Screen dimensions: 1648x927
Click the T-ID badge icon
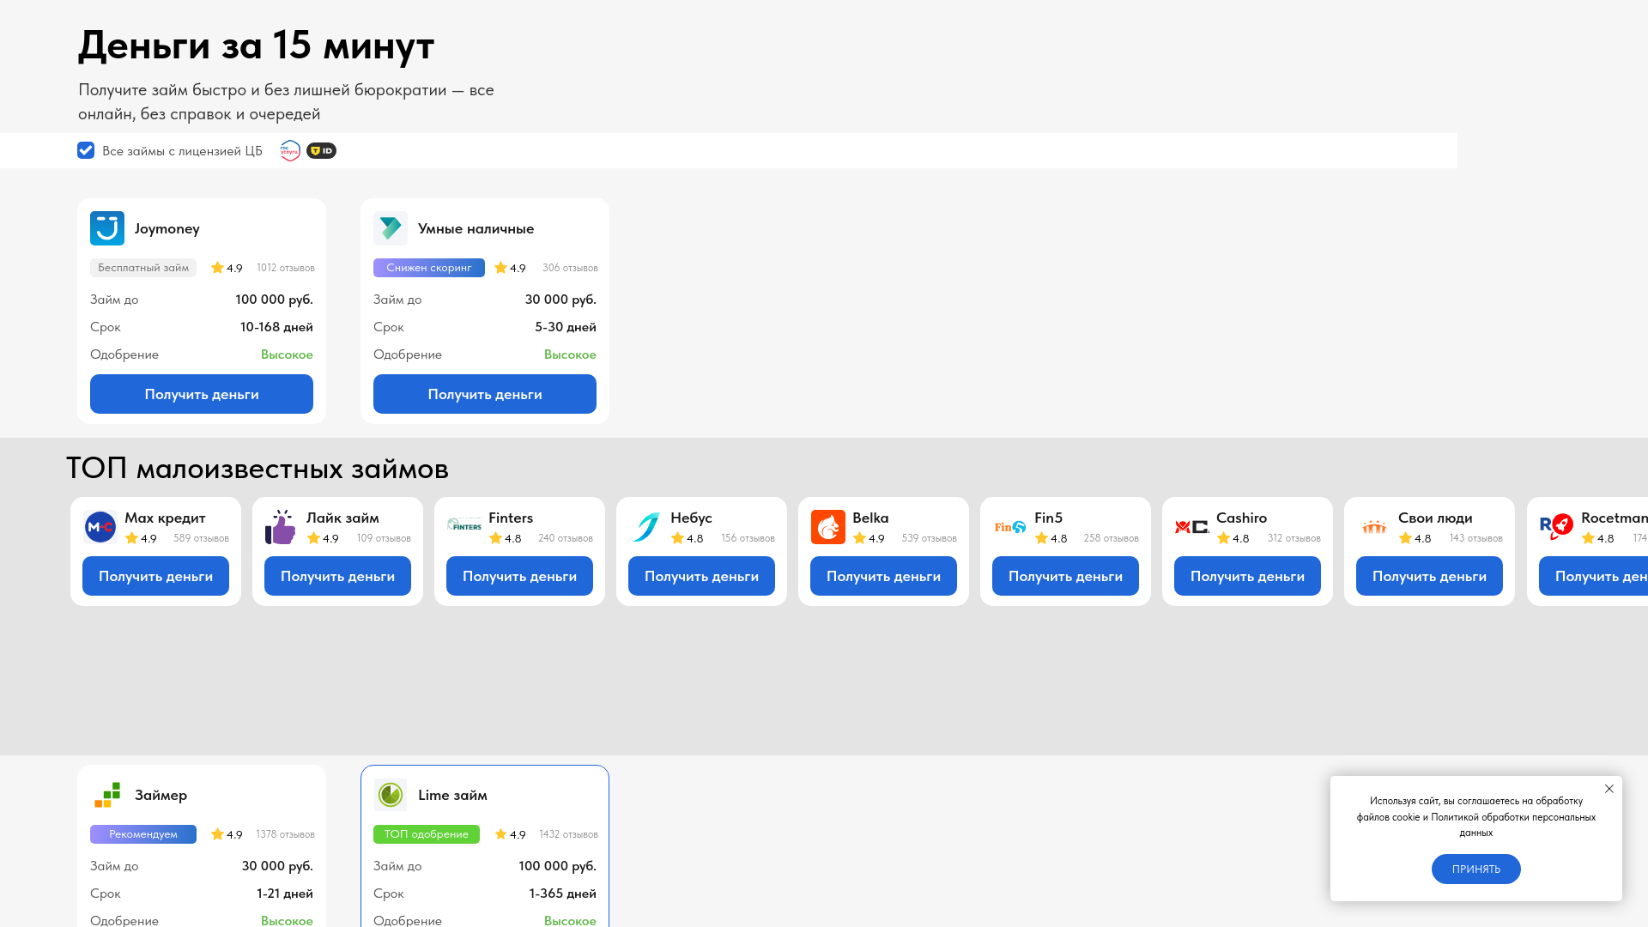tap(322, 151)
